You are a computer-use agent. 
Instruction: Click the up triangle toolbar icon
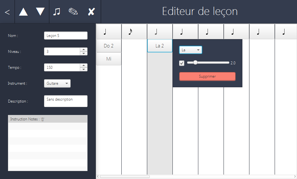[24, 12]
